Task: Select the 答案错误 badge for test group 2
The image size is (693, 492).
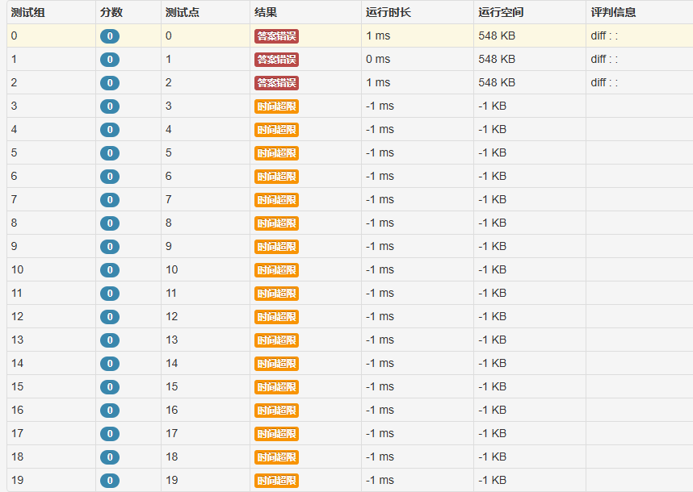Action: 276,83
